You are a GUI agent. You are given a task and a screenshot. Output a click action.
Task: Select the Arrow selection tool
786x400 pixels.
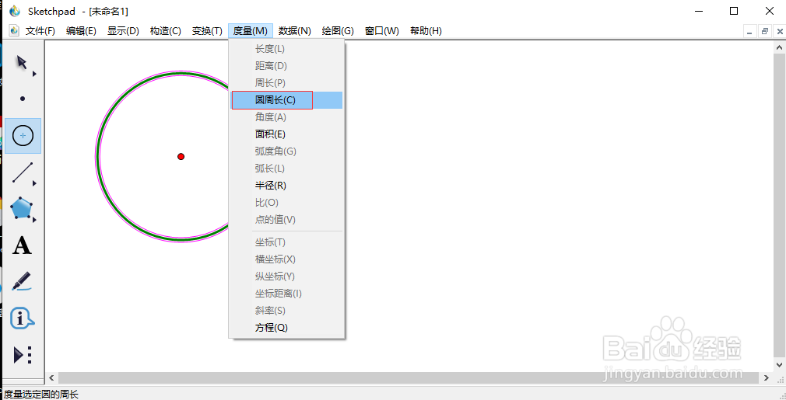(22, 63)
